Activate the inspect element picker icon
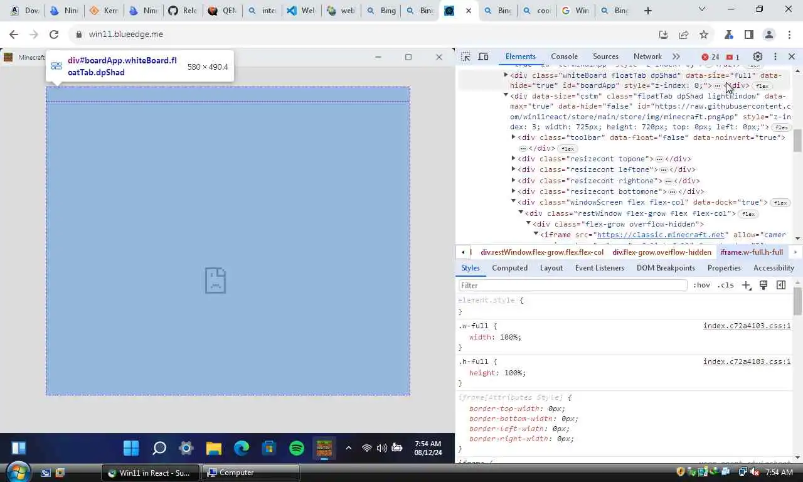803x482 pixels. (465, 56)
